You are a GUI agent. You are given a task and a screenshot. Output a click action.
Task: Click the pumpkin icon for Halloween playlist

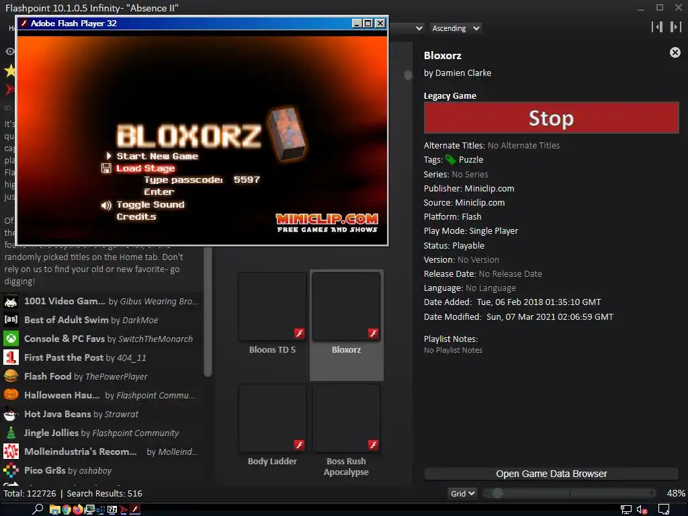click(11, 395)
